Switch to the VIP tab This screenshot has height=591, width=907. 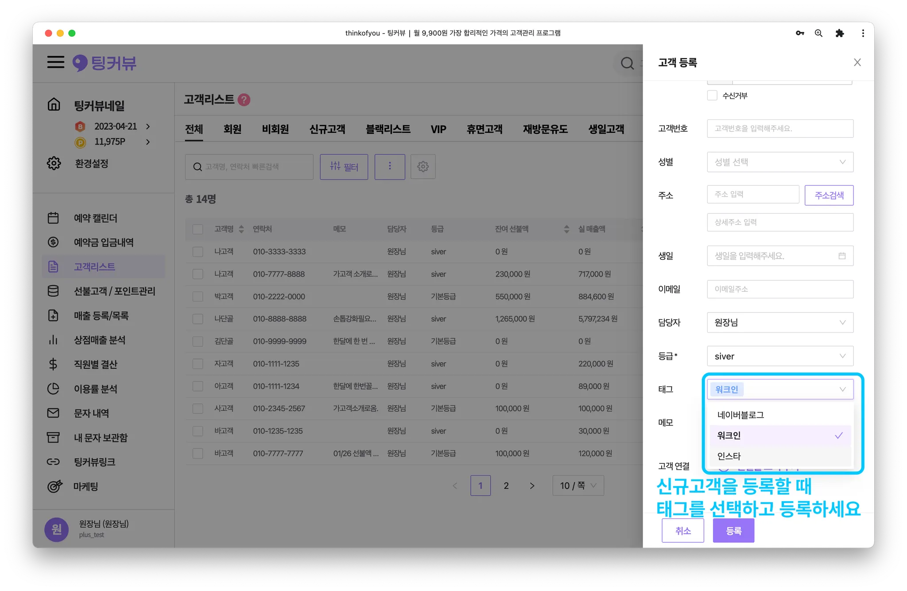(x=438, y=129)
